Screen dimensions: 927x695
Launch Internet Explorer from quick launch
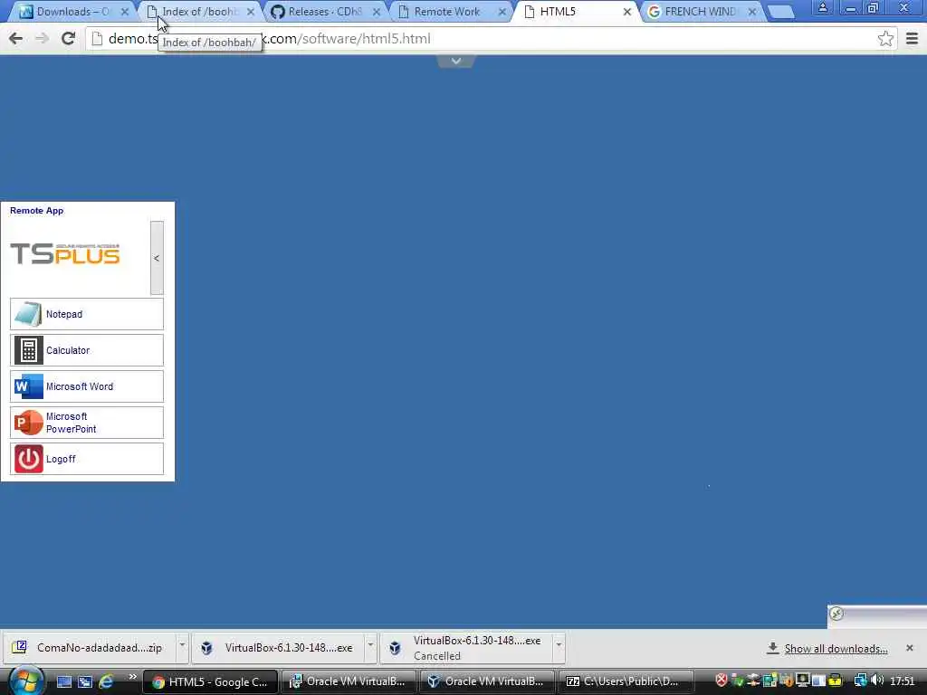click(106, 681)
